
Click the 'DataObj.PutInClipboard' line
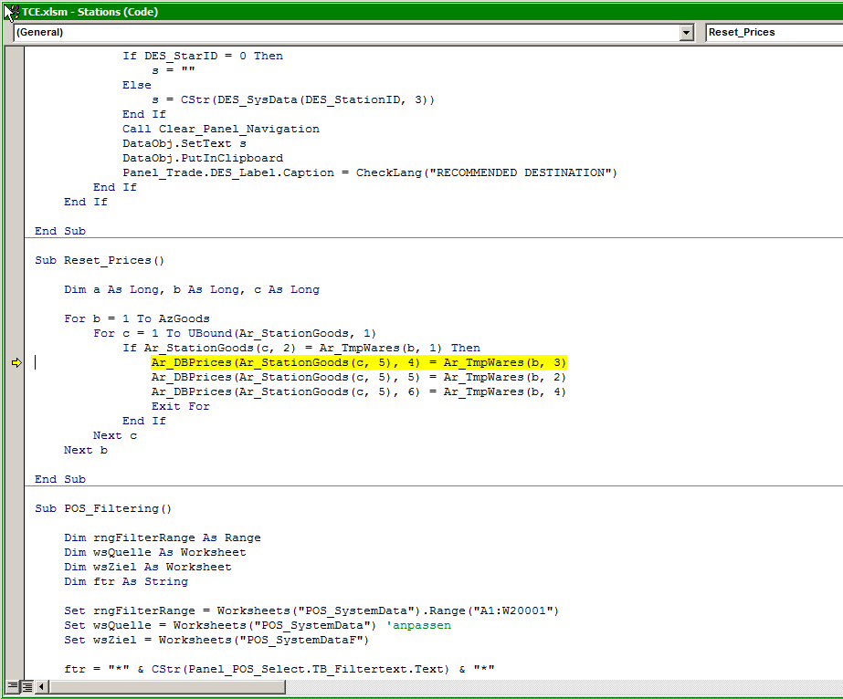tap(203, 158)
